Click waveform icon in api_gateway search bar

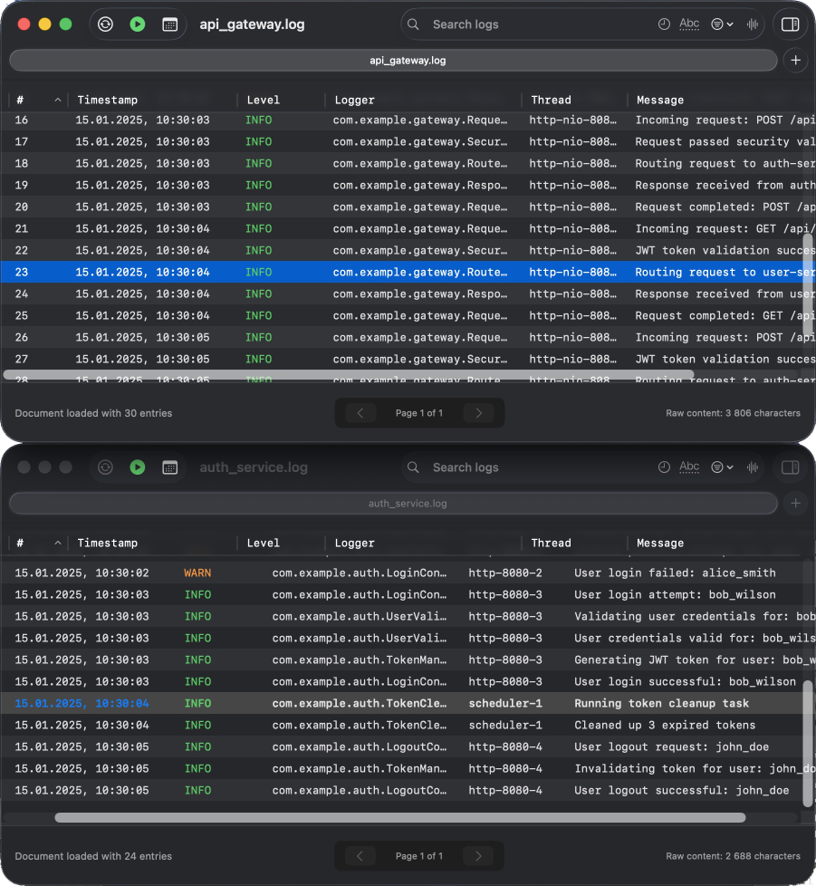pyautogui.click(x=752, y=24)
